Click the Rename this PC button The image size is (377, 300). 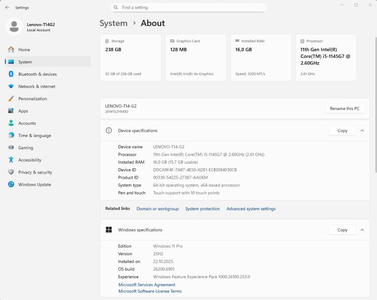[344, 108]
